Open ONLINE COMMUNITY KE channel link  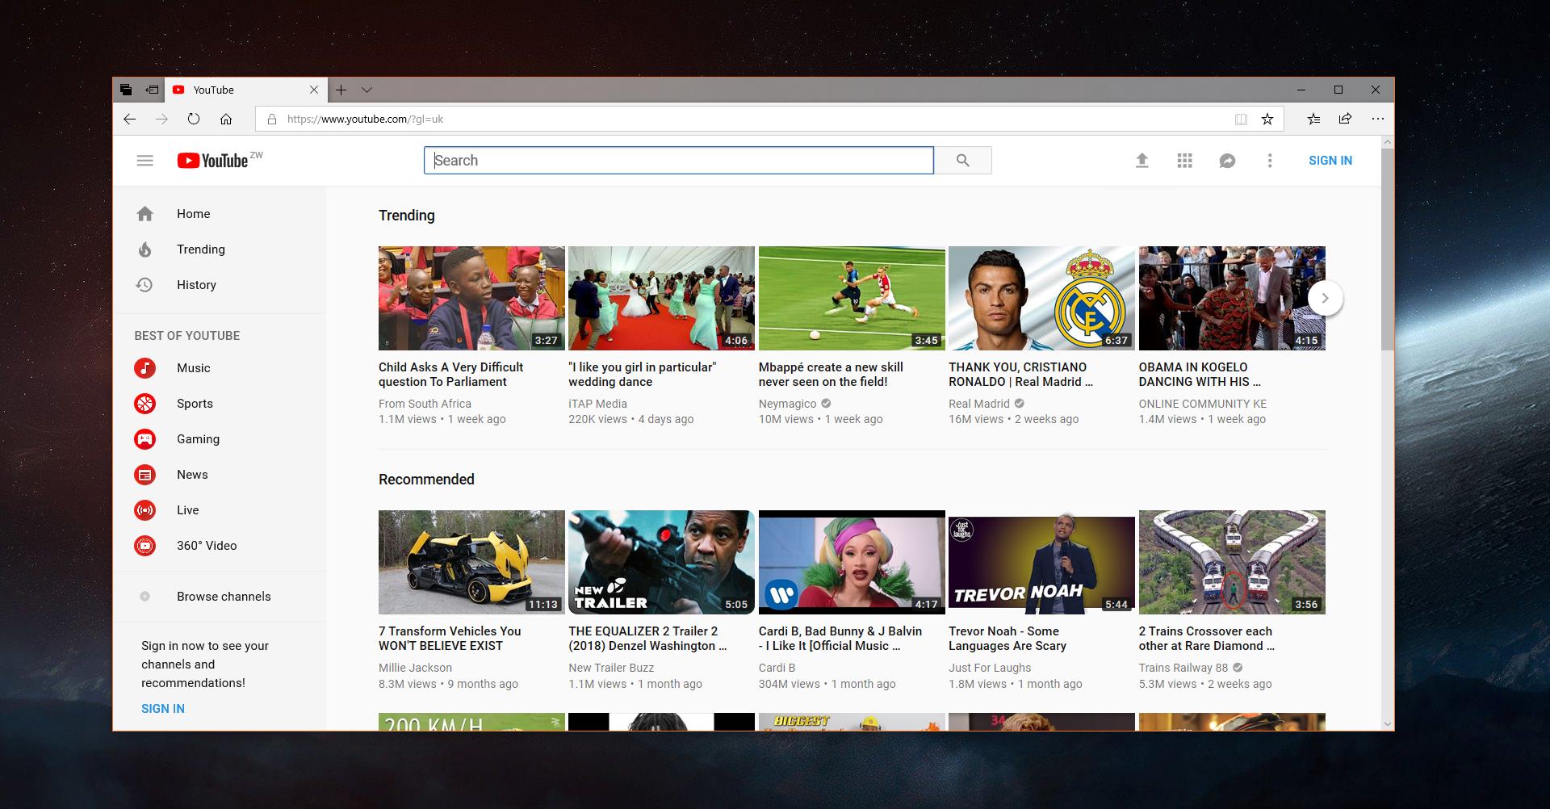click(1203, 404)
